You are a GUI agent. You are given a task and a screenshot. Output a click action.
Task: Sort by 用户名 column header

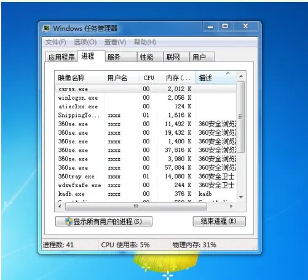(x=122, y=78)
